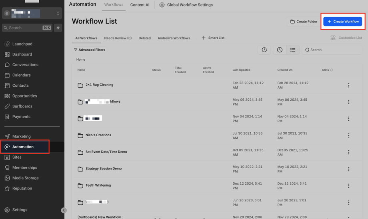368x219 pixels.
Task: Click the lightning bolt quick actions icon
Action: pos(58,28)
